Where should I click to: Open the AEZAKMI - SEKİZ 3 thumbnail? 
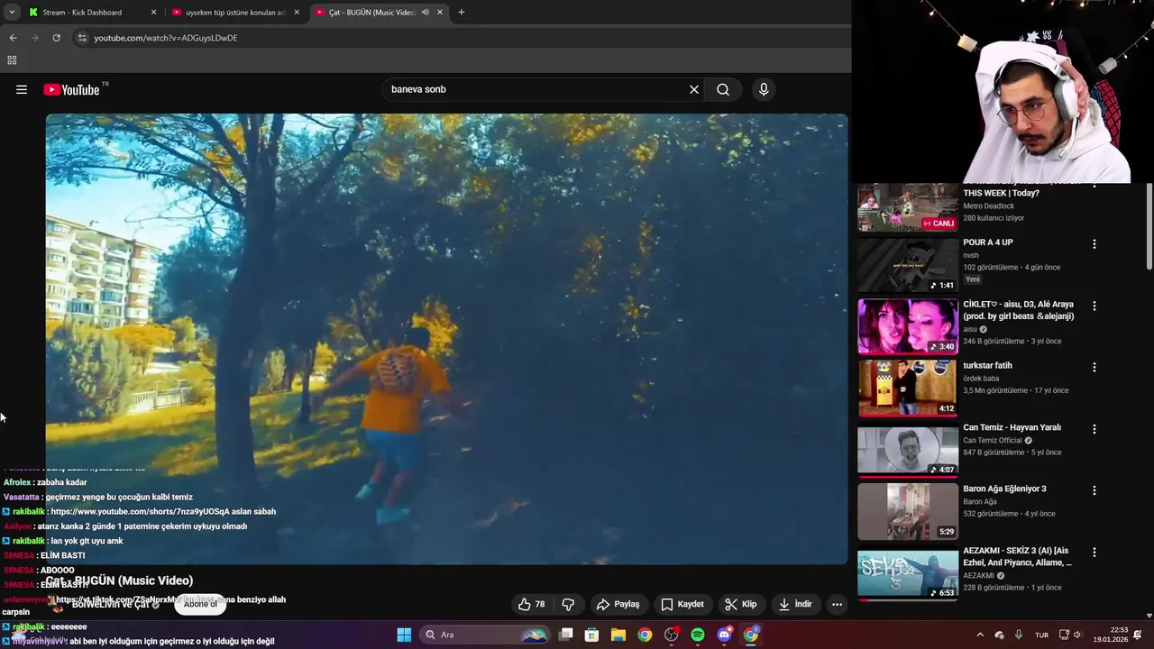(x=908, y=572)
